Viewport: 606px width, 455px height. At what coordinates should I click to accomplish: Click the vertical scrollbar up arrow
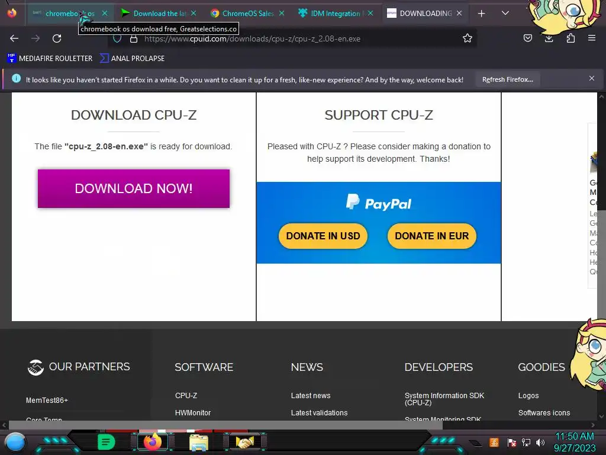coord(601,96)
